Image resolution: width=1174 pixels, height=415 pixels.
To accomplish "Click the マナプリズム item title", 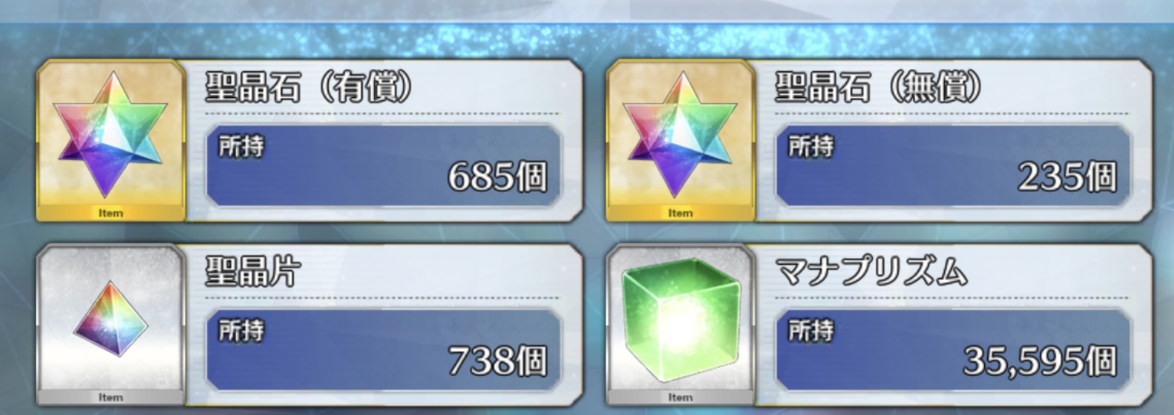I will tap(871, 272).
